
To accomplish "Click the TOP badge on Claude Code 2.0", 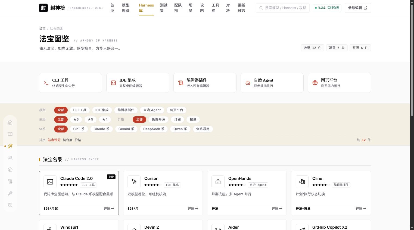I will coord(111,177).
